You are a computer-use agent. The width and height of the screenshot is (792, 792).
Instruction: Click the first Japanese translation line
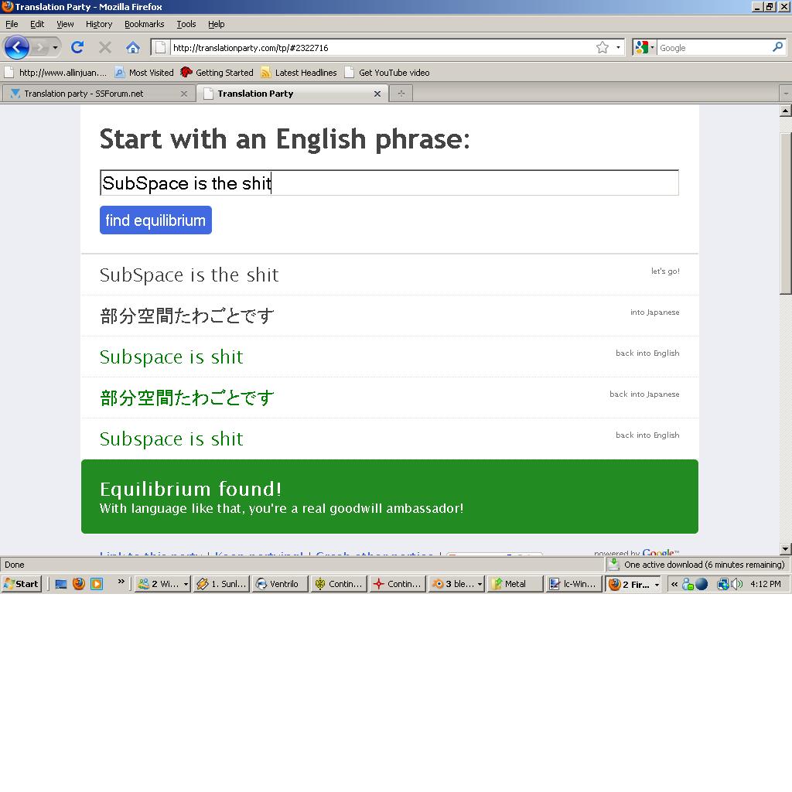[x=187, y=316]
